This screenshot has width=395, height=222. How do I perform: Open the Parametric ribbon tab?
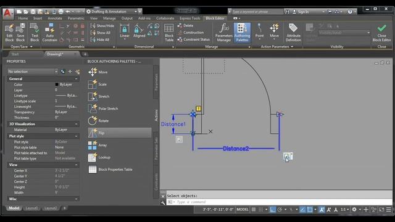point(76,18)
